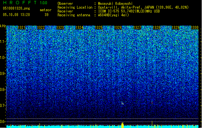Viewport: 202px width, 128px height.
Task: Click the 1324 time marker
Action: pos(80,28)
